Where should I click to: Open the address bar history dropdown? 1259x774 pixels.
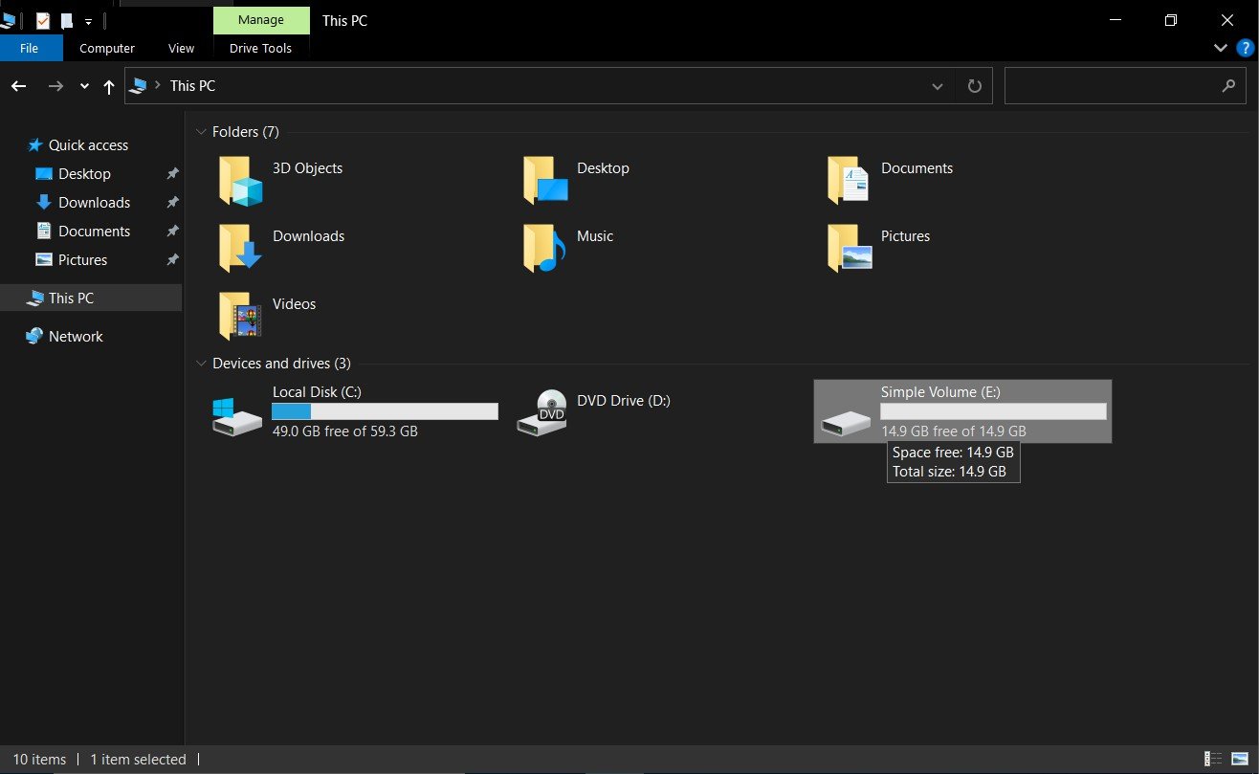[938, 86]
